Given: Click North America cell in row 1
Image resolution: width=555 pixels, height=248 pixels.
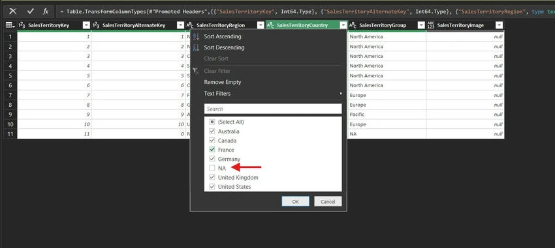Looking at the screenshot, I should (387, 36).
